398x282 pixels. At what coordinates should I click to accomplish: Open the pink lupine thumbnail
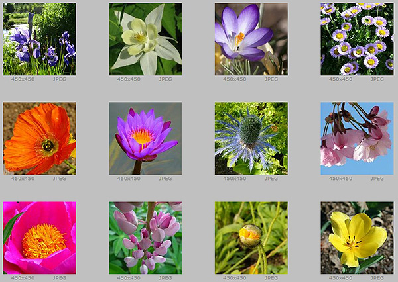coord(145,238)
